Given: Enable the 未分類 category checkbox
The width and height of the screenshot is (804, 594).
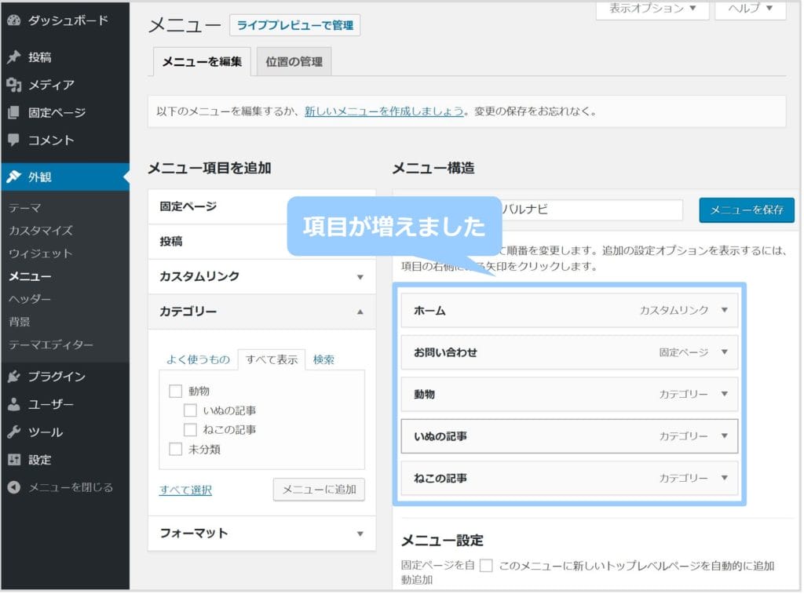Looking at the screenshot, I should (175, 450).
